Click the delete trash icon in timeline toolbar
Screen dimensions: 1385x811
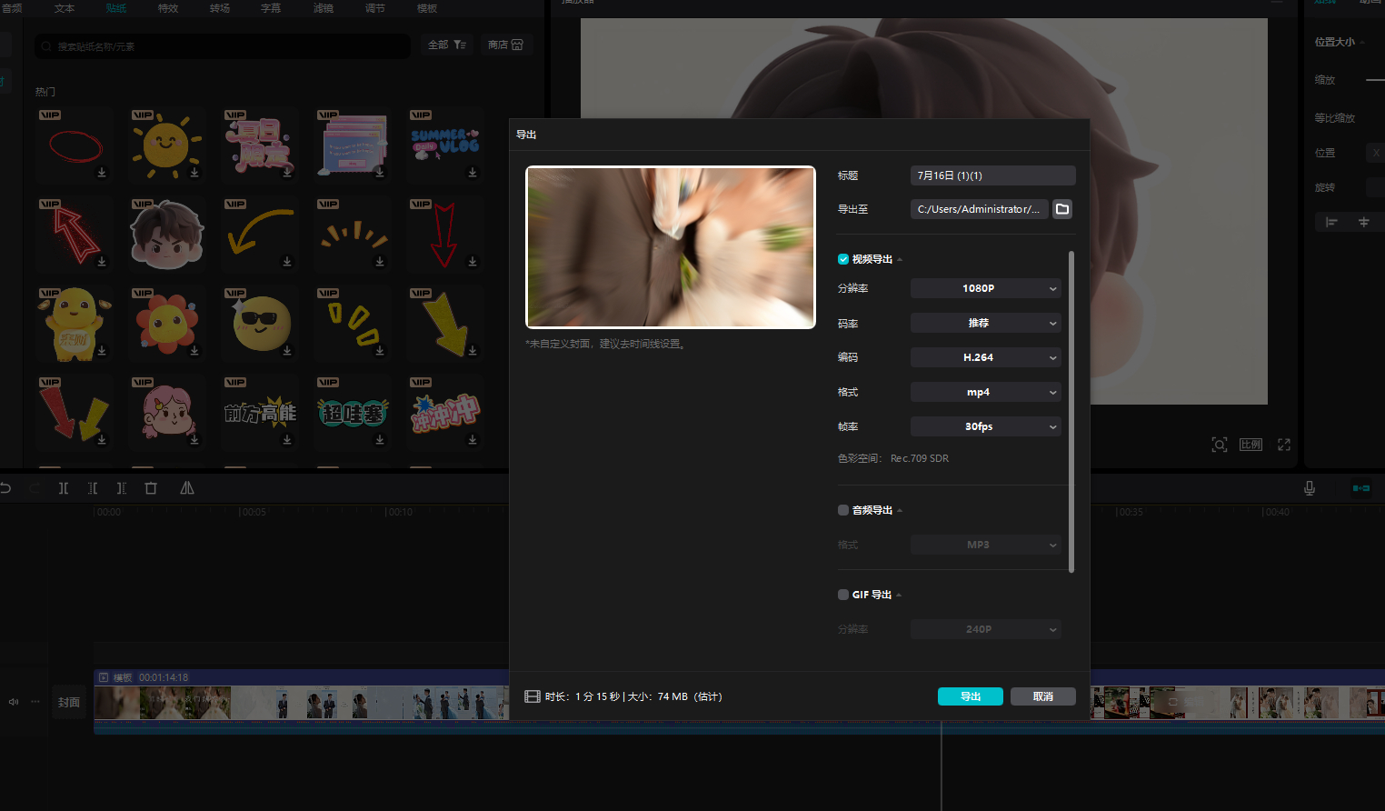tap(151, 488)
